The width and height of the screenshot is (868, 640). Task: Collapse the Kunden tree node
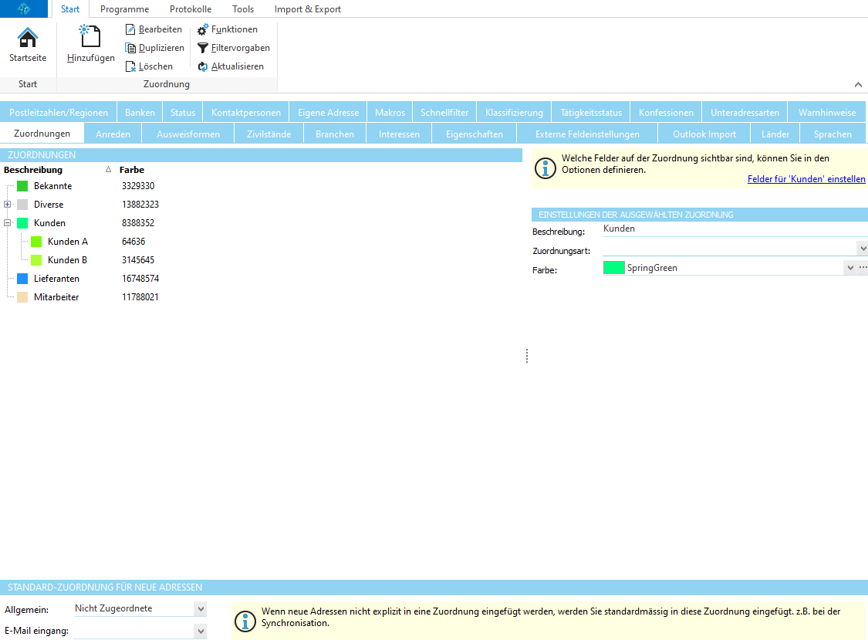pos(7,223)
